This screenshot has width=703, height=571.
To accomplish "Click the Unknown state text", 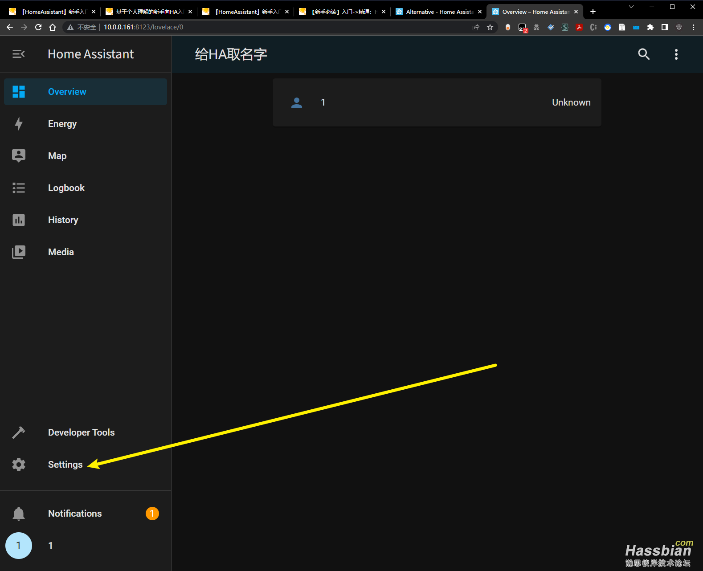I will coord(571,102).
